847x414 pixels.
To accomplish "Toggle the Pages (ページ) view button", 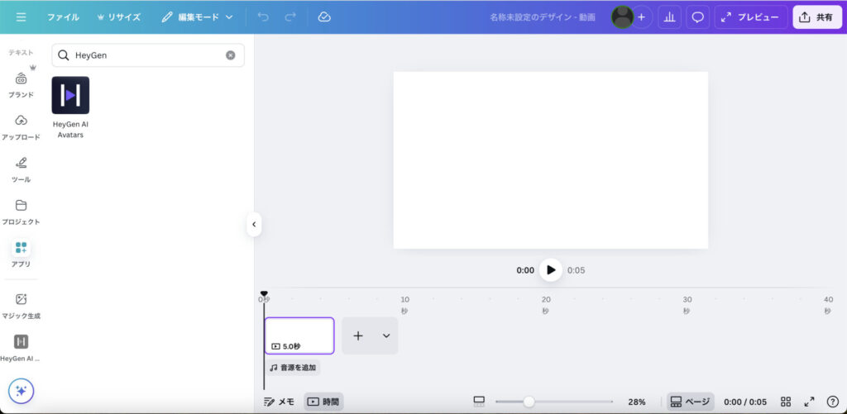I will pos(690,402).
